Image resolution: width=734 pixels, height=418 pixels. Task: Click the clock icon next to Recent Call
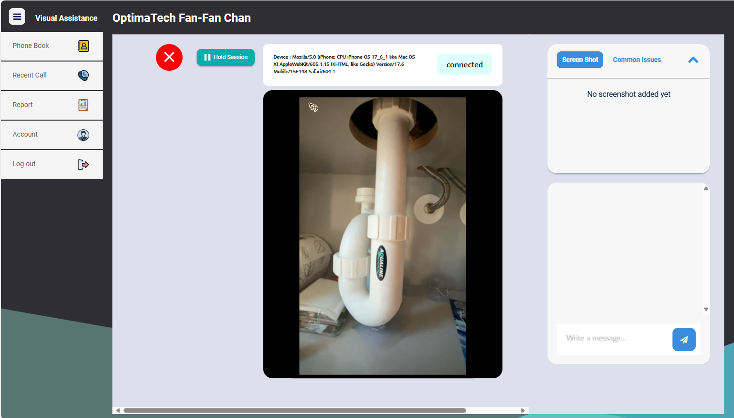[x=83, y=75]
